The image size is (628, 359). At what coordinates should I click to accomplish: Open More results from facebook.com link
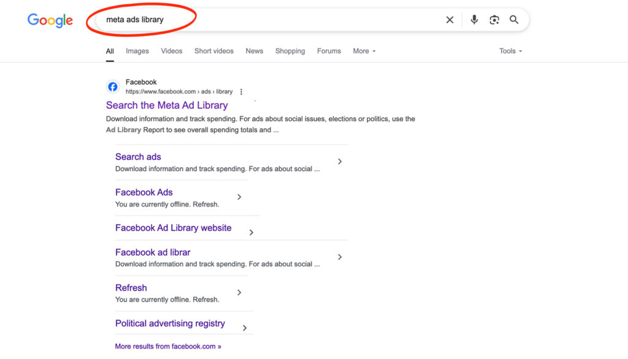click(168, 347)
